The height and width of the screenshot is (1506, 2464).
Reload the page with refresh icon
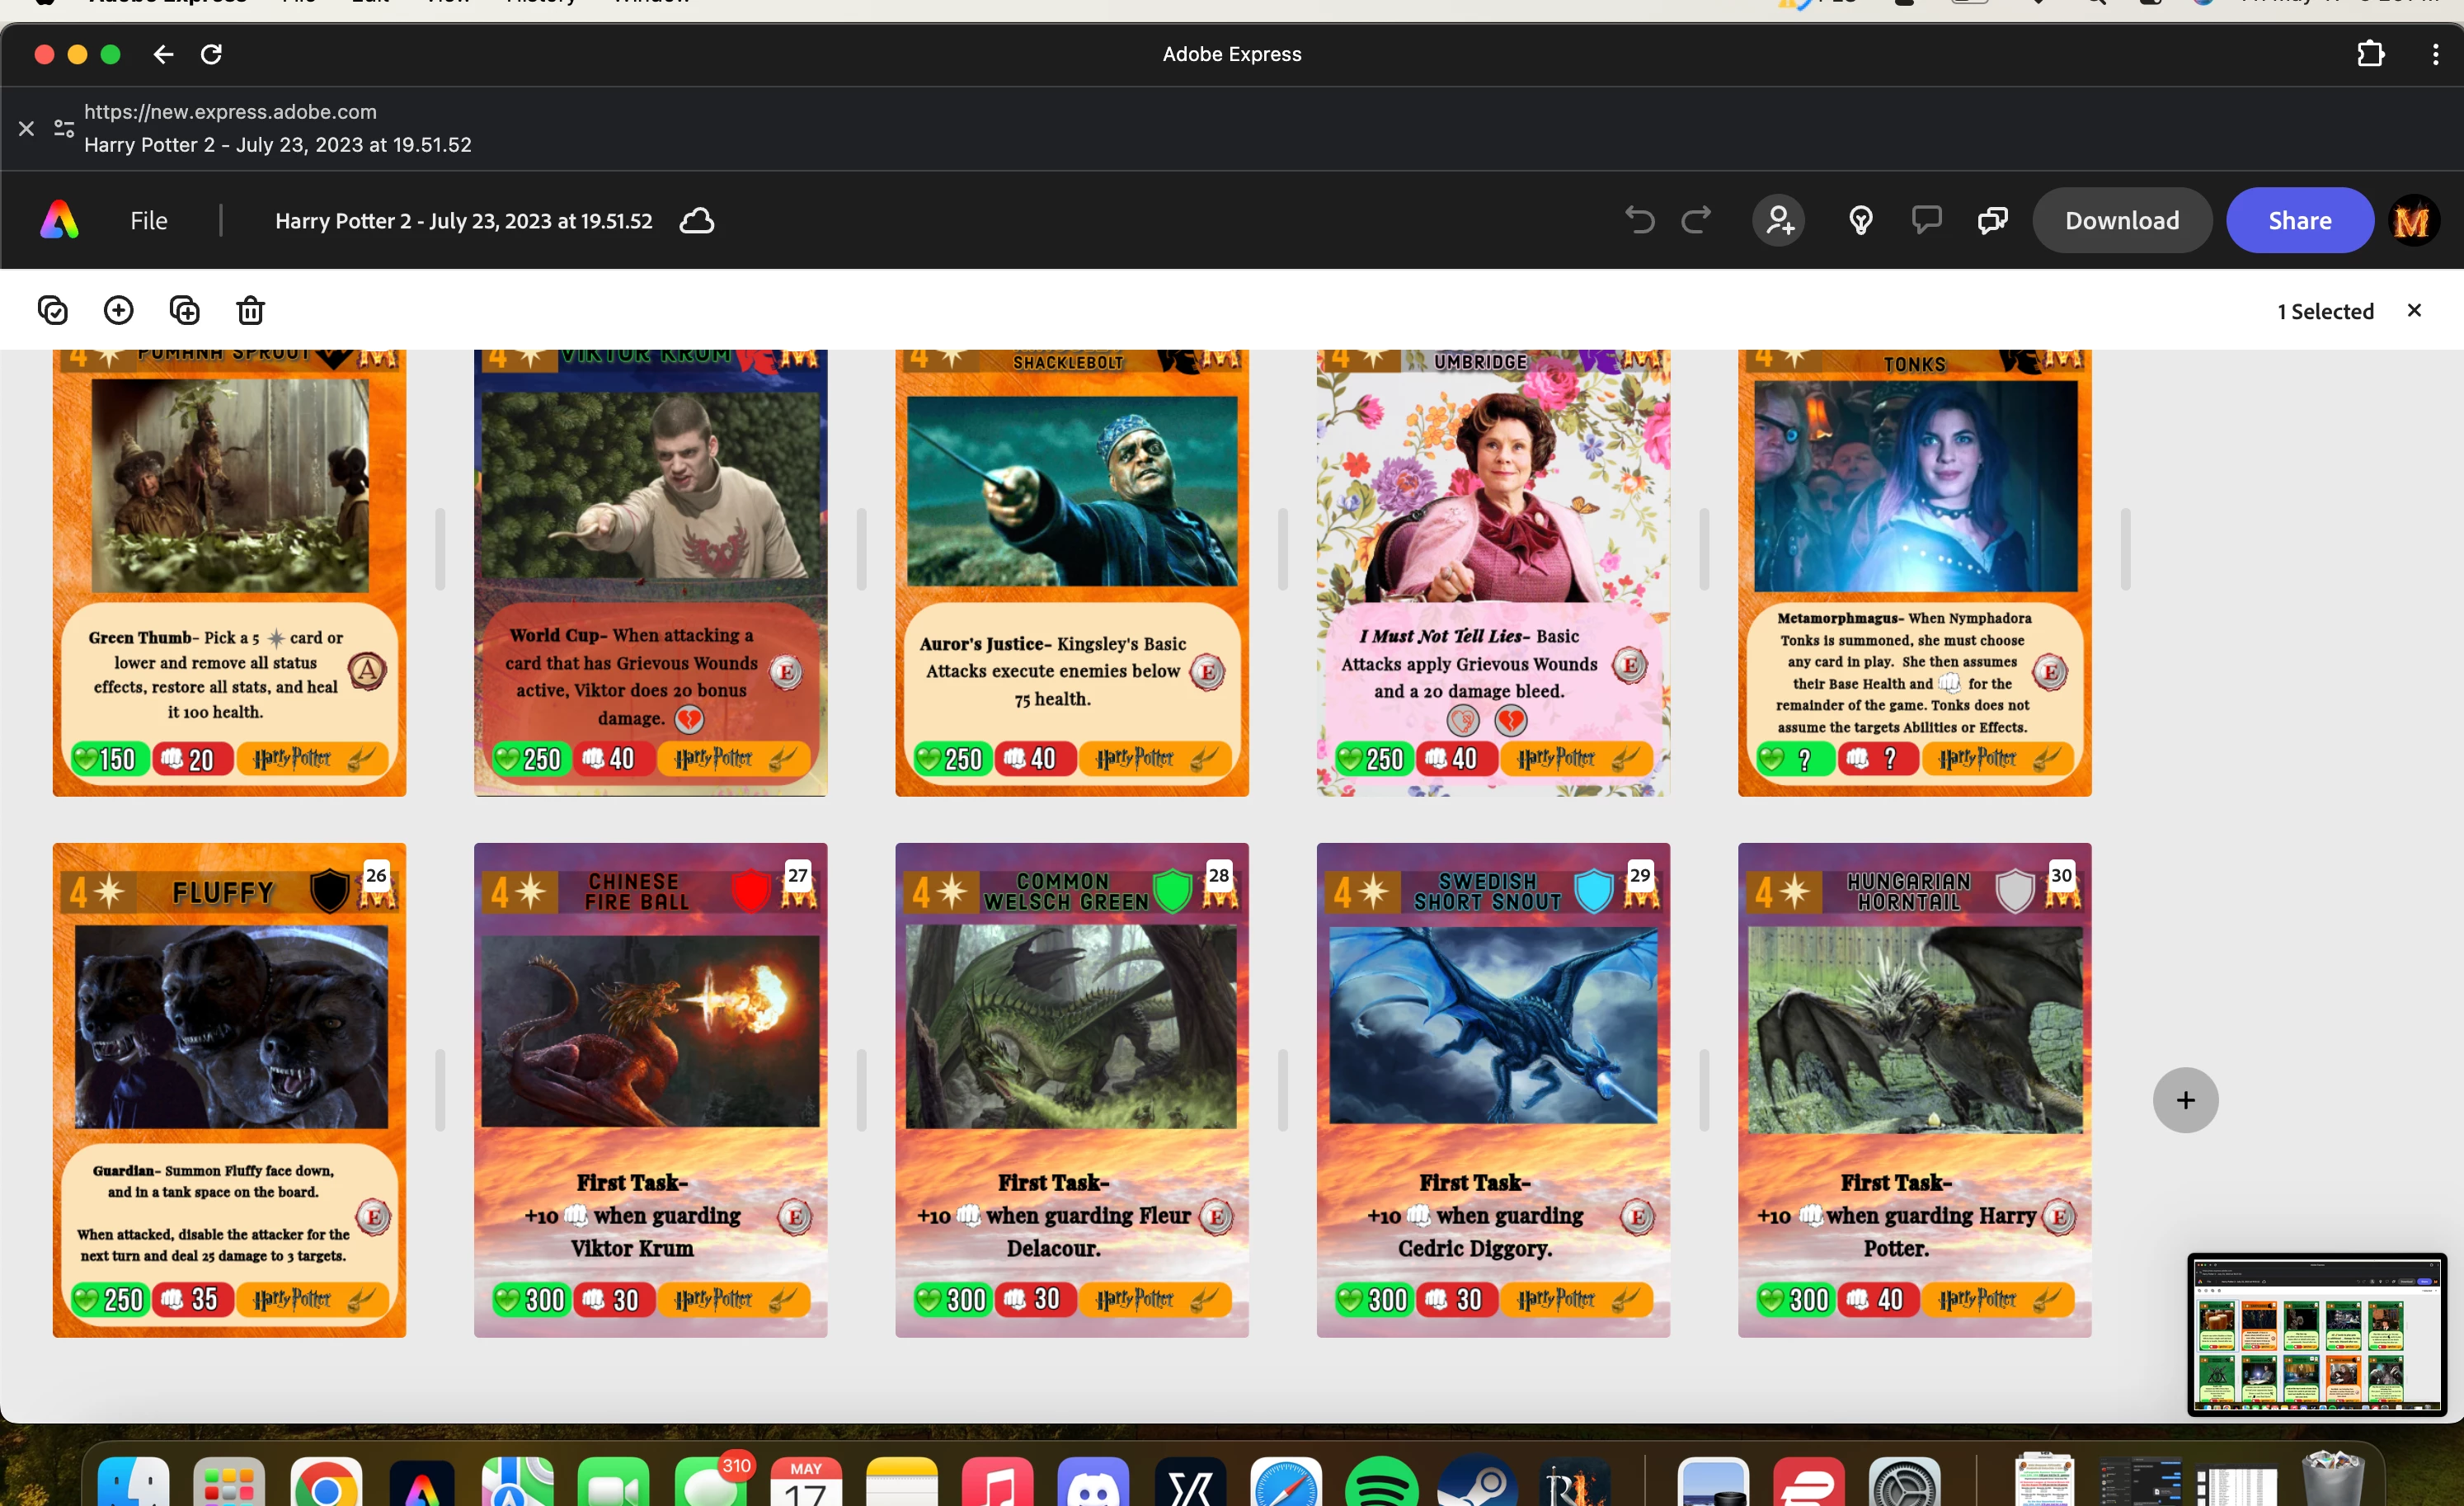point(211,54)
